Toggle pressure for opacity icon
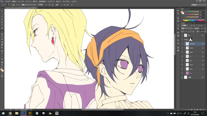Image resolution: width=207 pixels, height=116 pixels. click(x=53, y=5)
